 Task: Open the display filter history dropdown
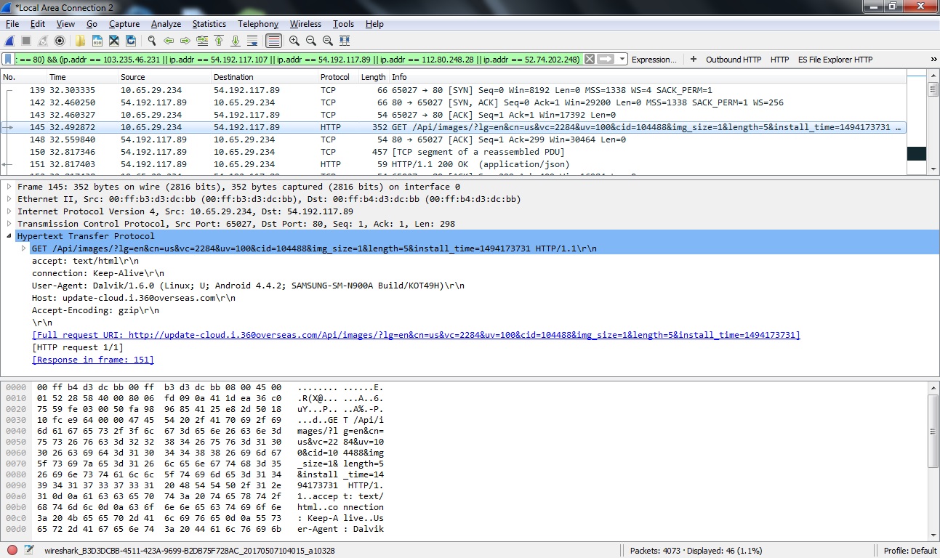623,60
